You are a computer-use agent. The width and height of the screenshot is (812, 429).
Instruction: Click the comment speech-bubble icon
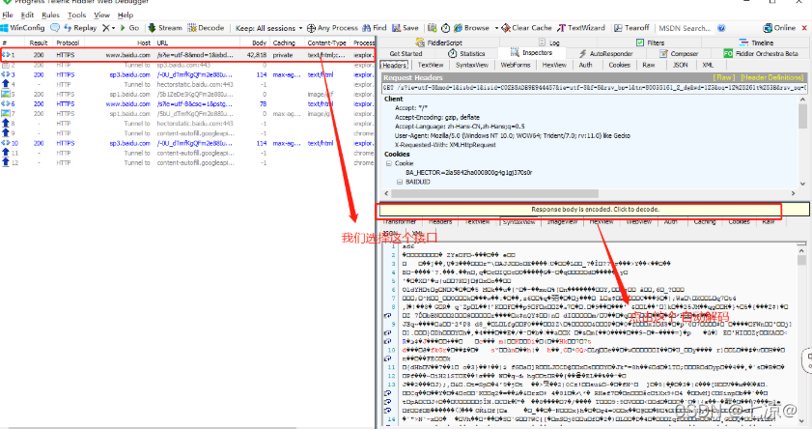pyautogui.click(x=55, y=28)
